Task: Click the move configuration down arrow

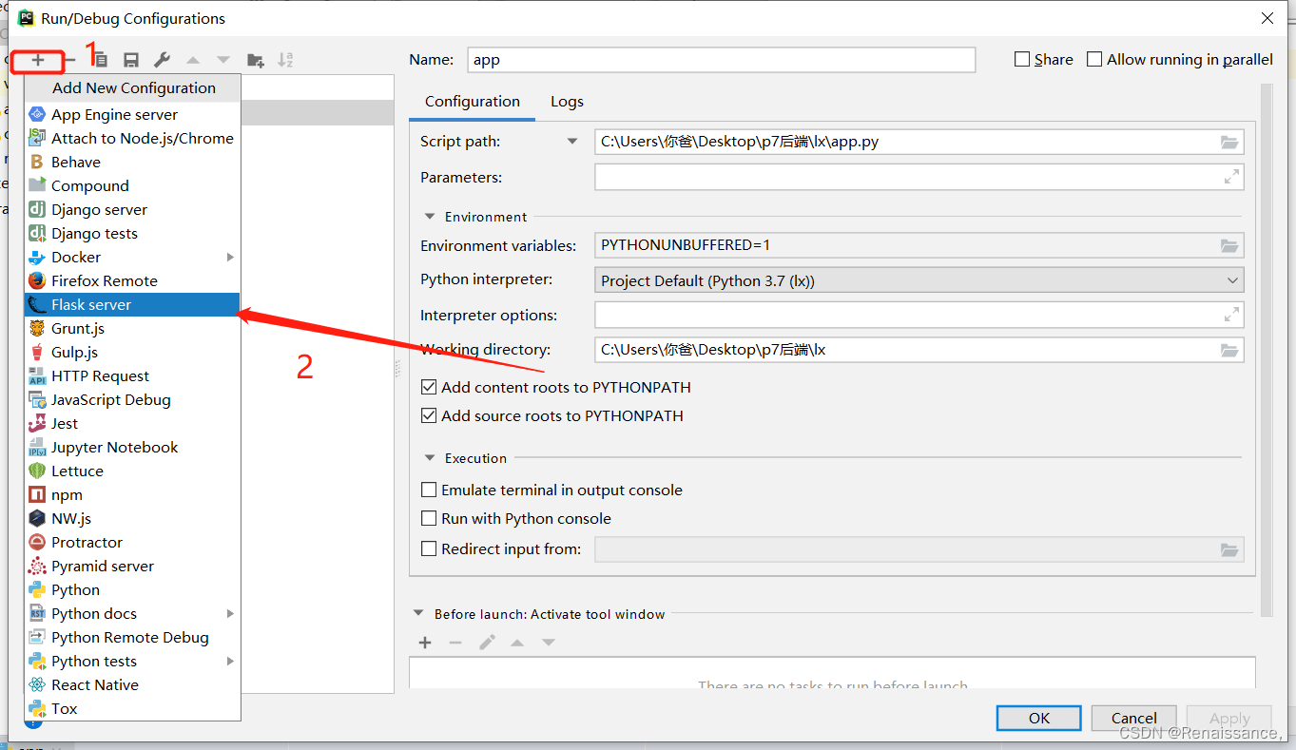Action: [x=223, y=60]
